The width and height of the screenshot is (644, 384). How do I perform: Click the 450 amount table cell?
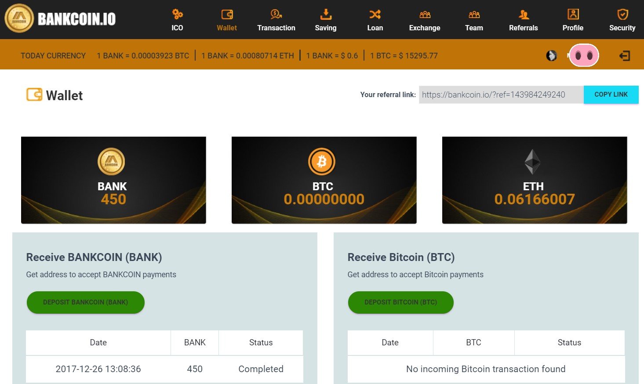pyautogui.click(x=195, y=369)
